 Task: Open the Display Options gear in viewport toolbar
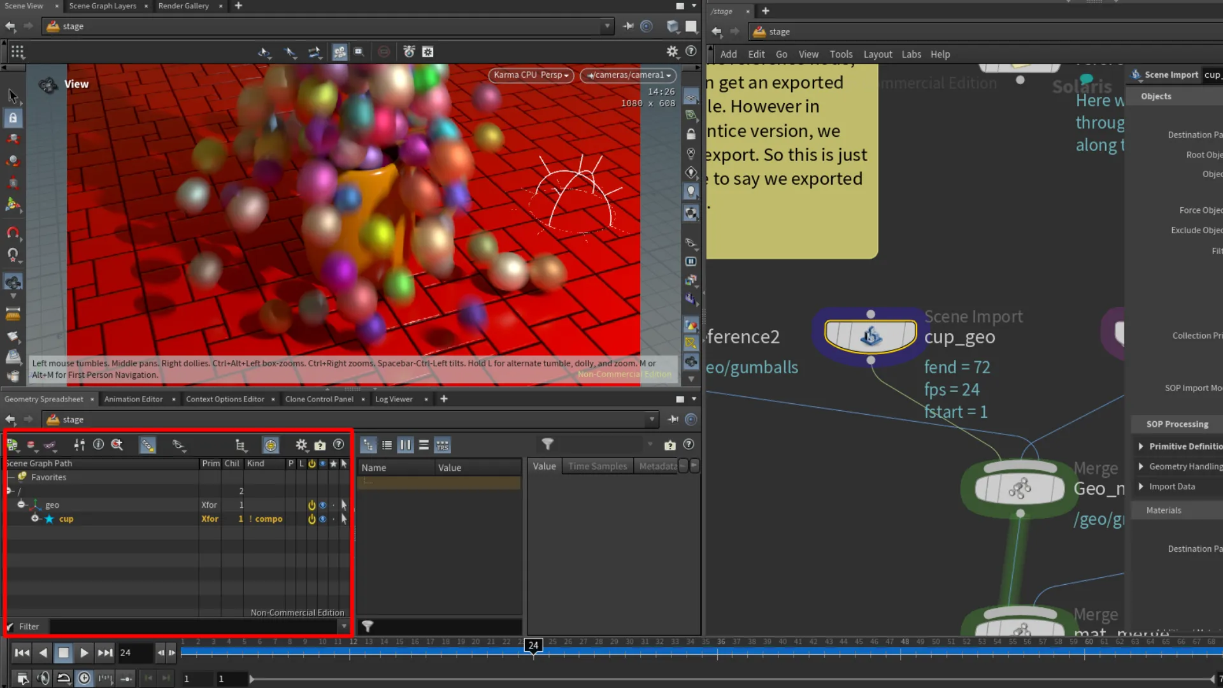point(673,52)
